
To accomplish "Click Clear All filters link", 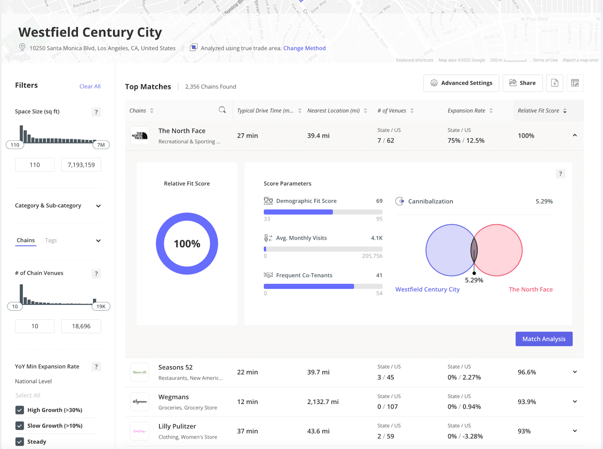I will tap(90, 86).
